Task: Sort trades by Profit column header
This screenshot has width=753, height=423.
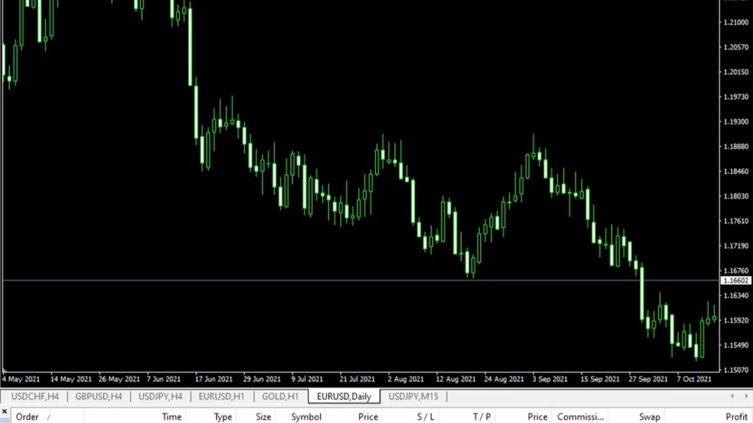Action: 736,417
